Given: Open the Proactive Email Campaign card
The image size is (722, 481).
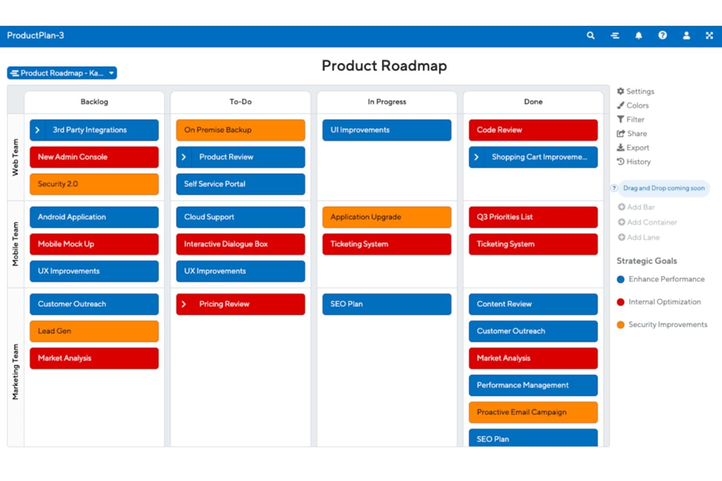Looking at the screenshot, I should 533,412.
